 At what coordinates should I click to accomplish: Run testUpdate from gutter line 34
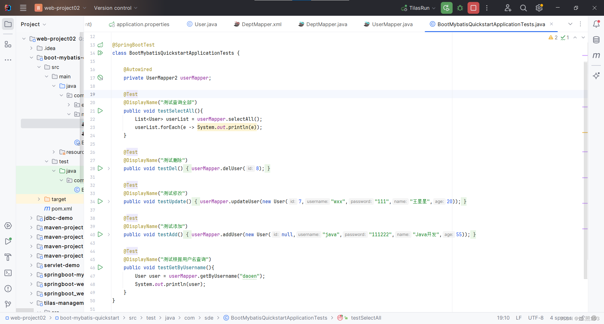point(100,201)
